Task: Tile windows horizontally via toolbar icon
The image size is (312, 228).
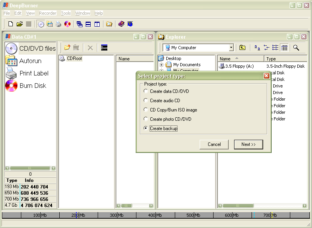Action: click(x=88, y=24)
